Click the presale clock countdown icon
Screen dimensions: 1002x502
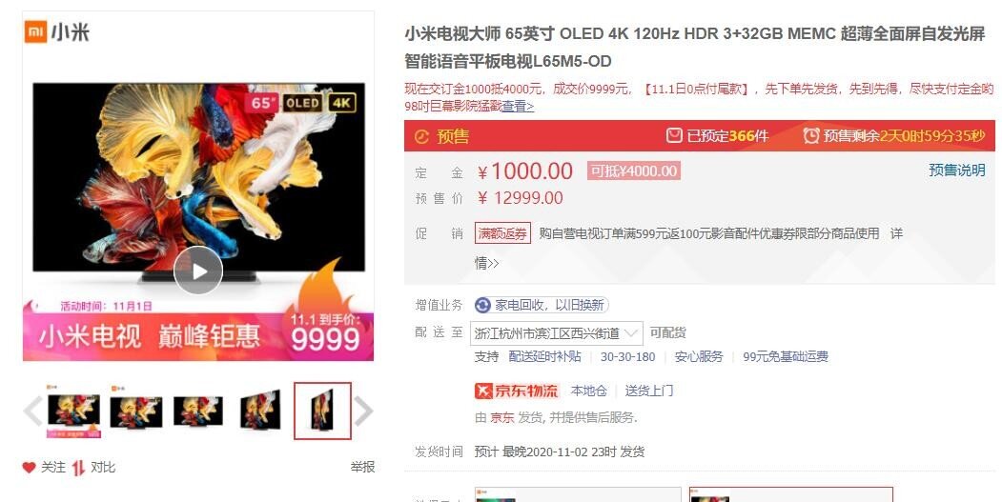[811, 135]
